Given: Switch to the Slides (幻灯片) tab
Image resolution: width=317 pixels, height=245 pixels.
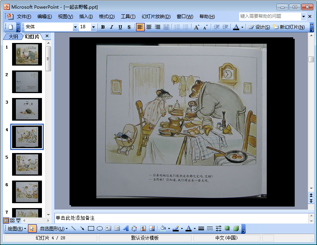Looking at the screenshot, I should click(32, 37).
